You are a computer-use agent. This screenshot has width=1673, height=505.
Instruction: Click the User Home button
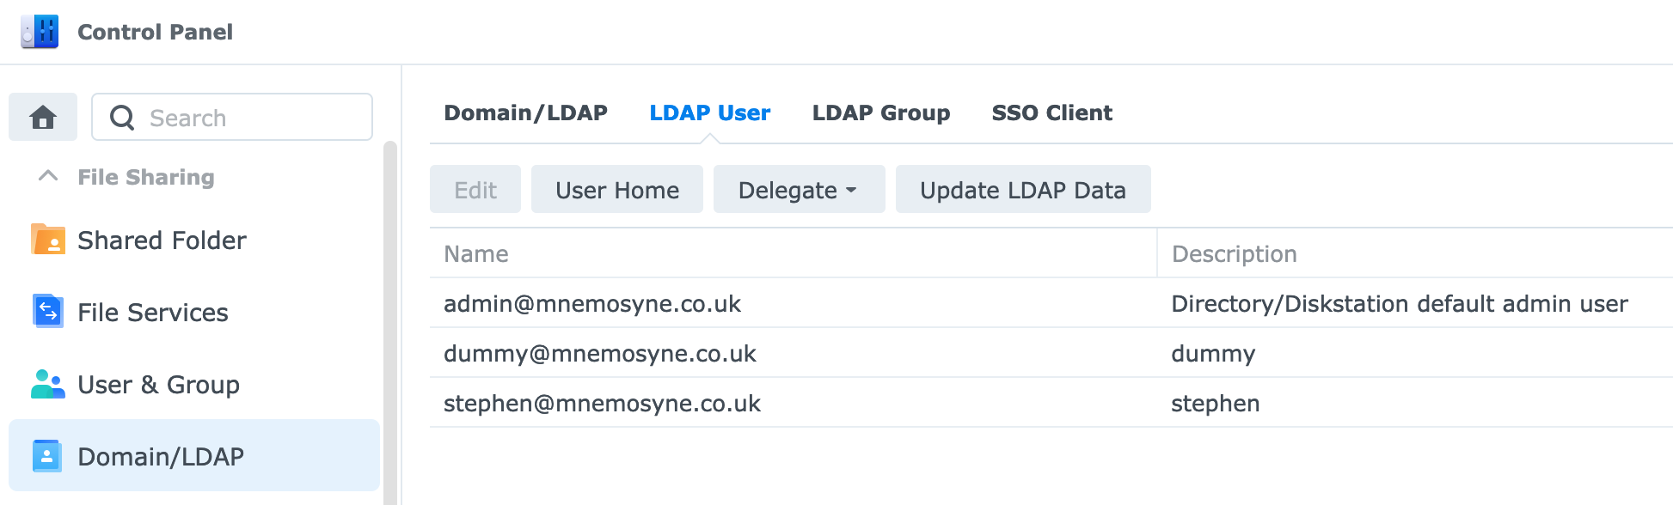(x=617, y=189)
